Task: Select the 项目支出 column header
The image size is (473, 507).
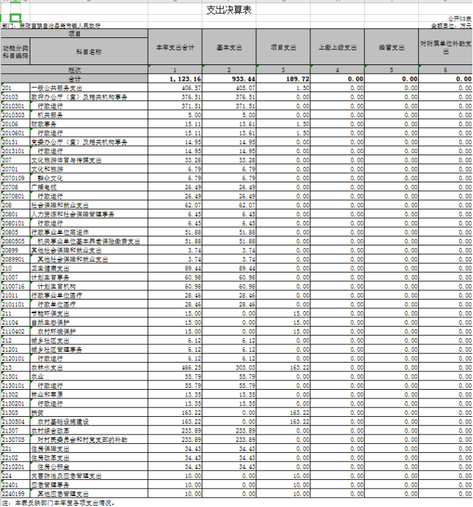Action: (x=283, y=47)
